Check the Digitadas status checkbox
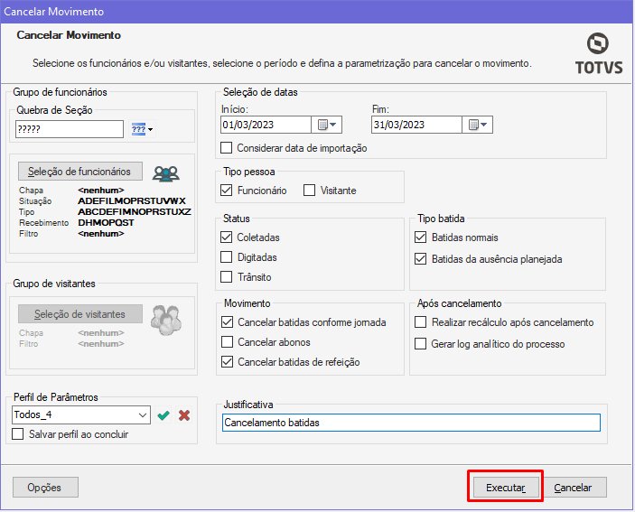Image resolution: width=635 pixels, height=512 pixels. tap(227, 257)
